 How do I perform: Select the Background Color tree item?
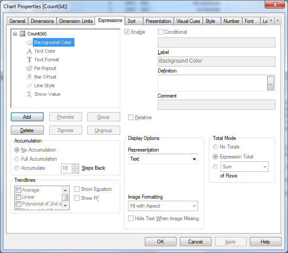[x=53, y=42]
